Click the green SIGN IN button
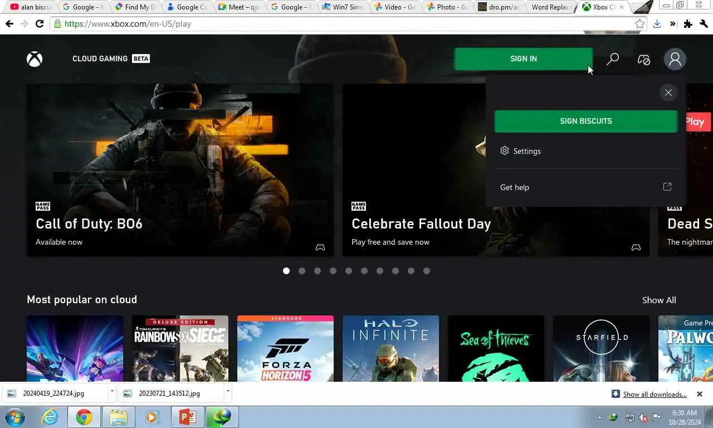Screen dimensions: 713x428 pyautogui.click(x=524, y=59)
